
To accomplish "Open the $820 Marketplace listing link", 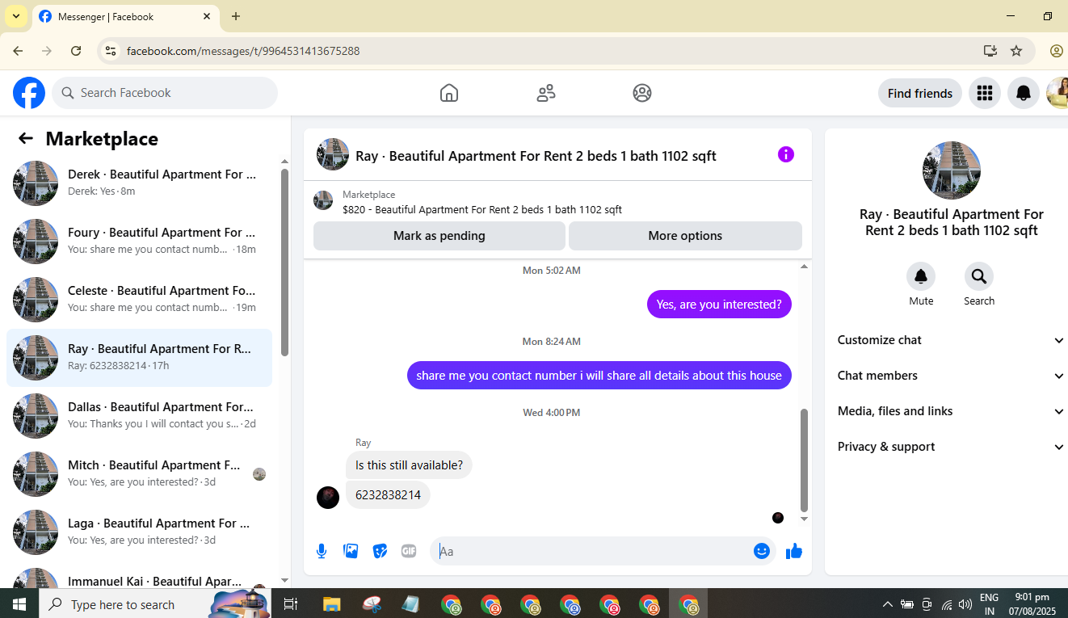I will 482,210.
